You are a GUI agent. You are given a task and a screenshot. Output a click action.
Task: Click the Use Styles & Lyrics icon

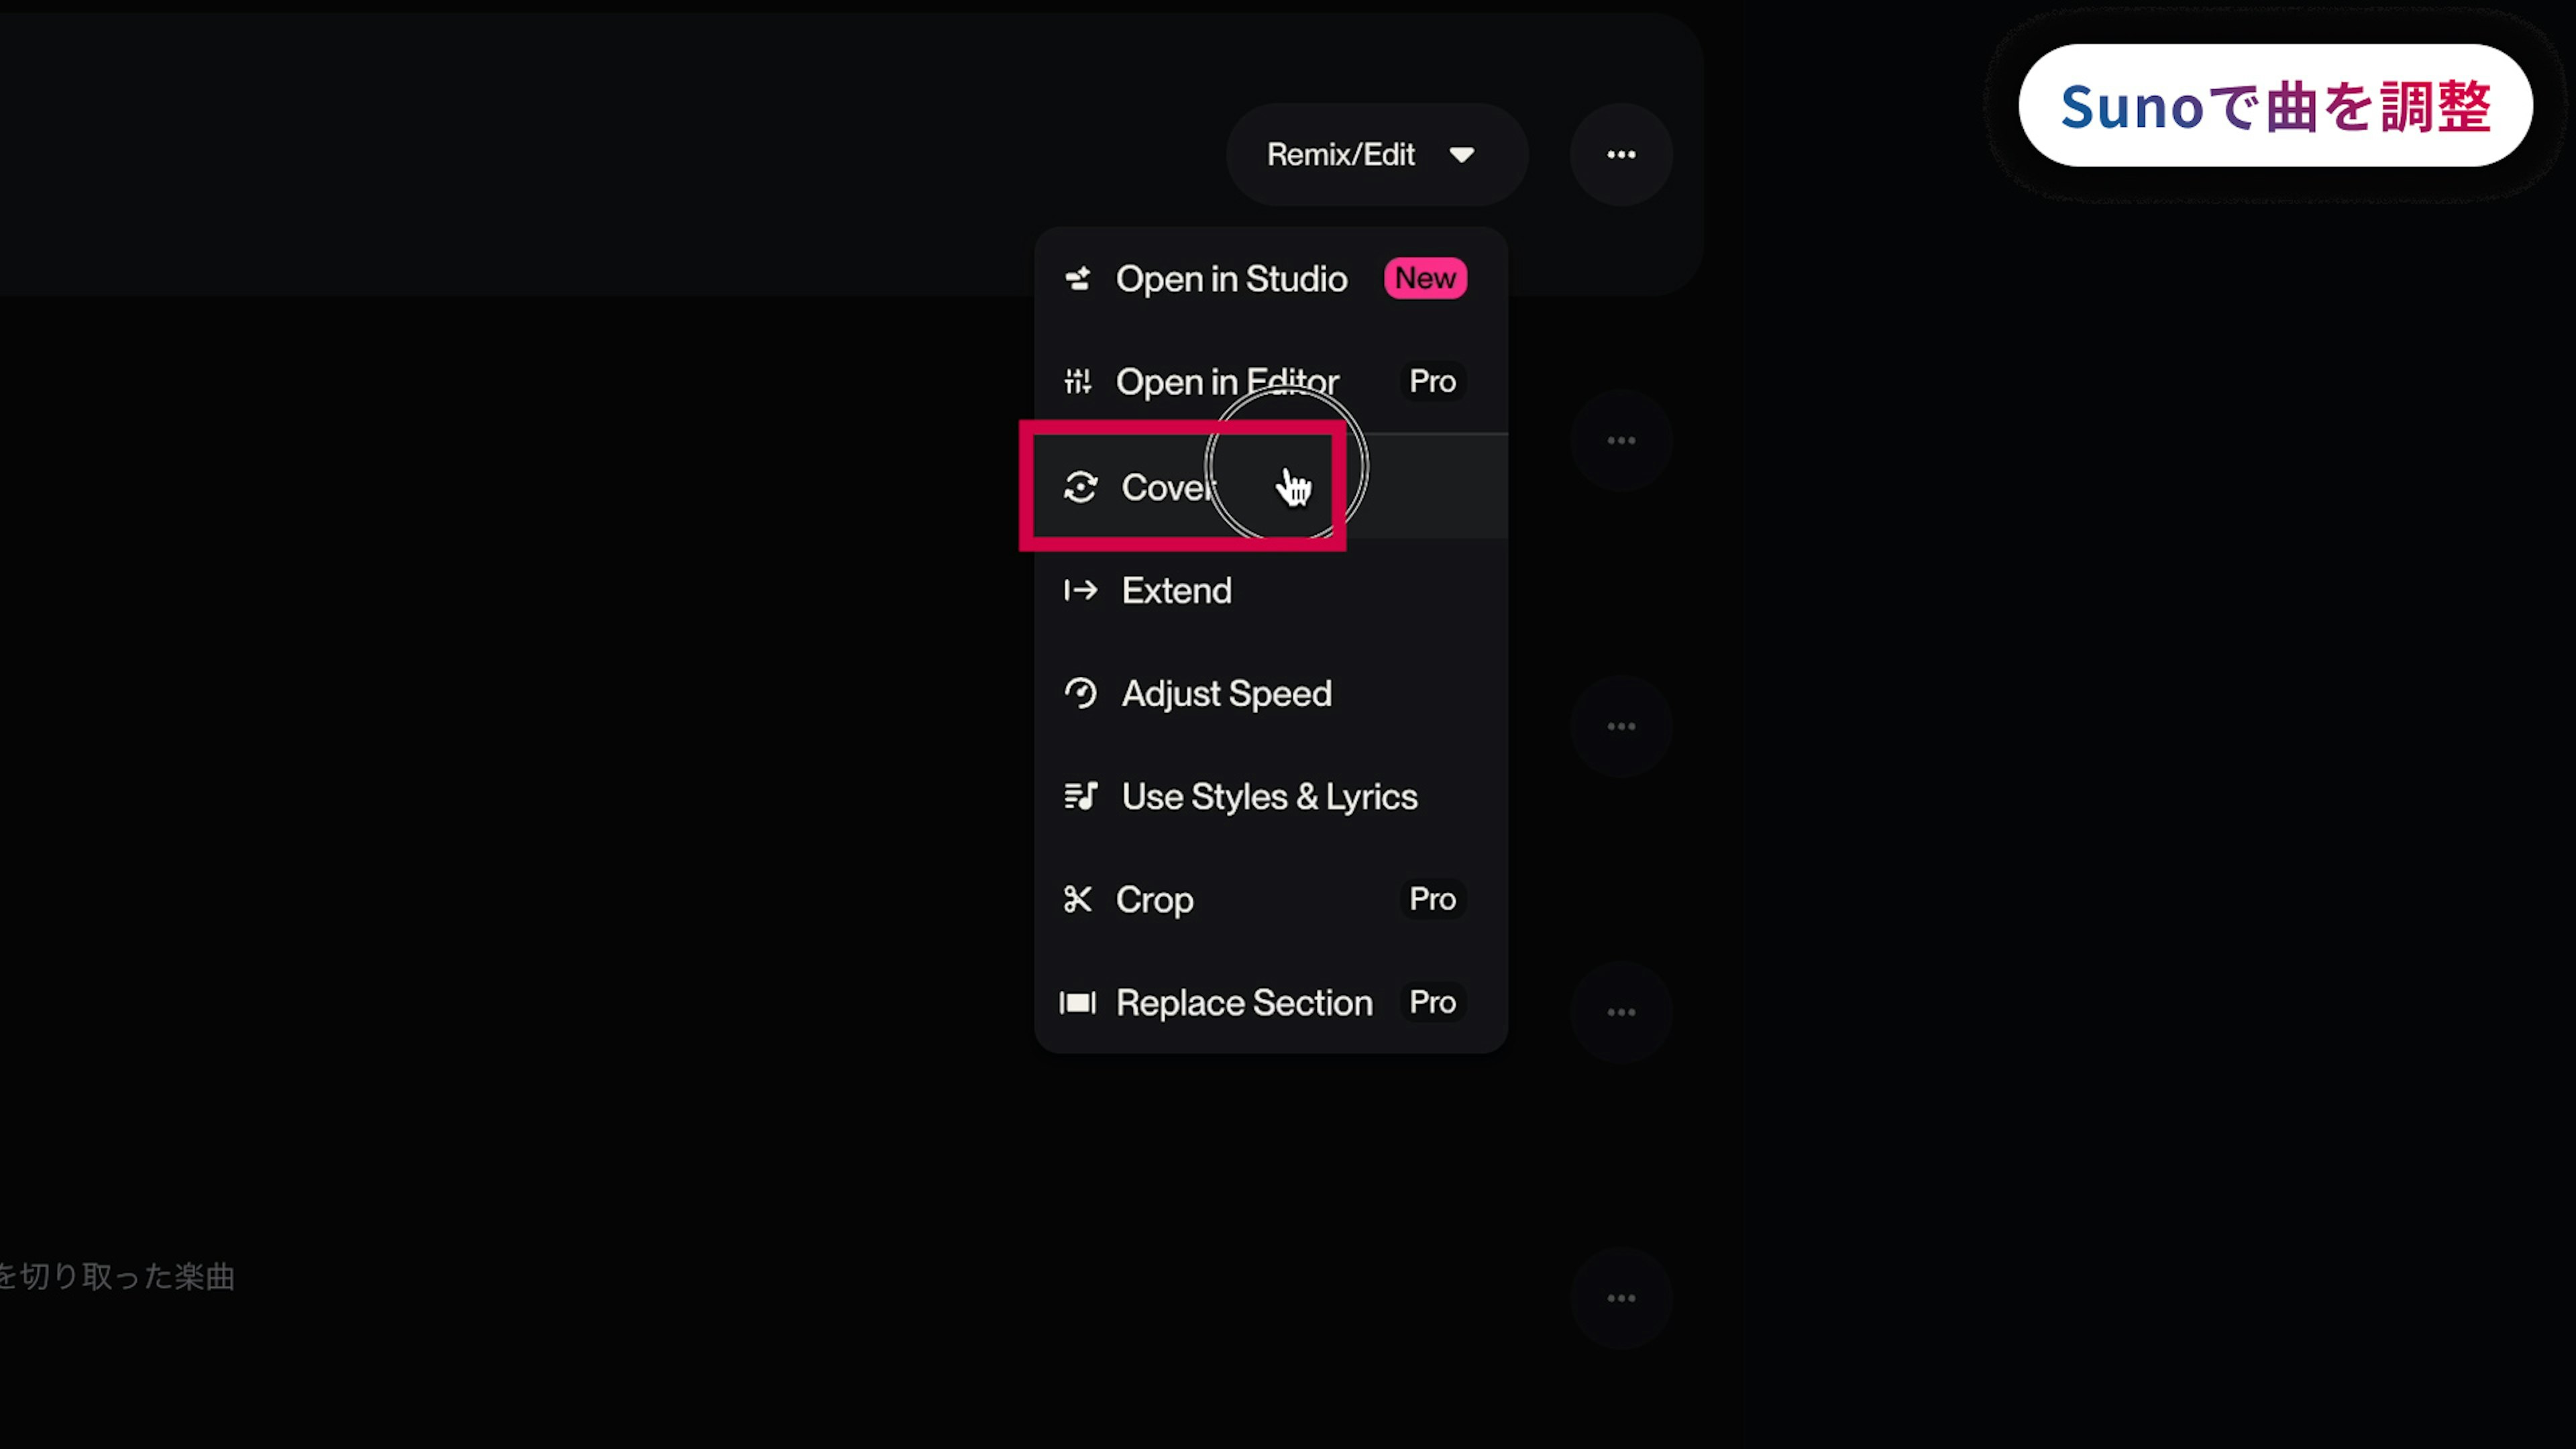[1080, 796]
